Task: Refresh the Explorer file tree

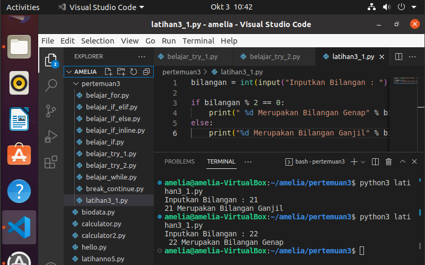Action: coord(134,72)
